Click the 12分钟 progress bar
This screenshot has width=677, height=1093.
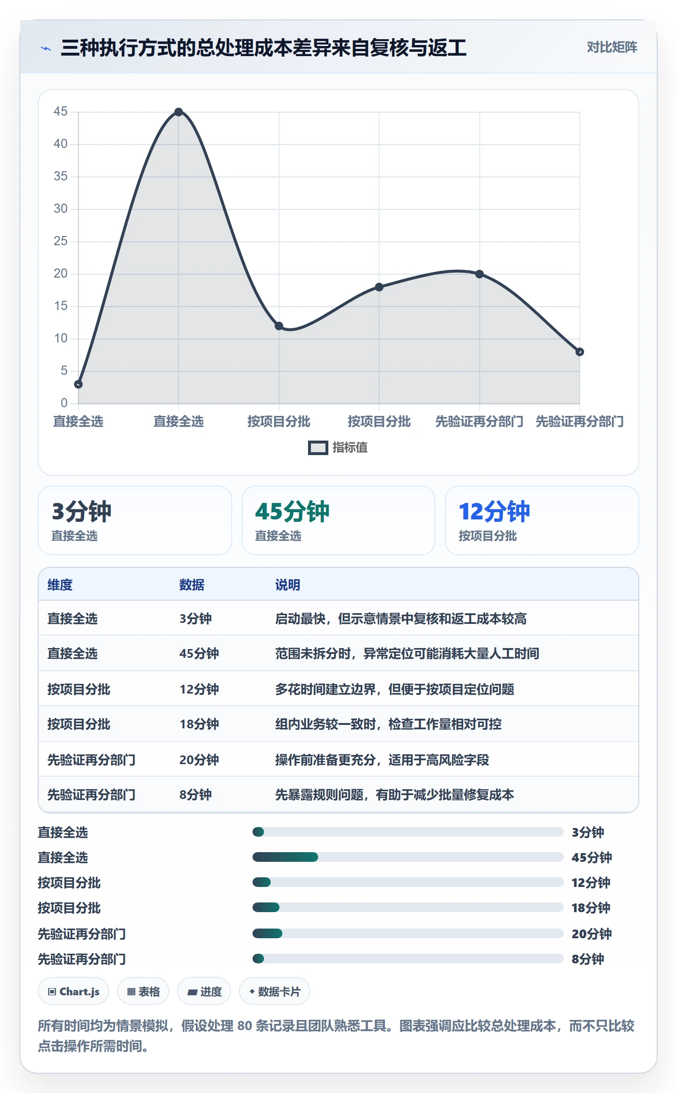[x=408, y=882]
